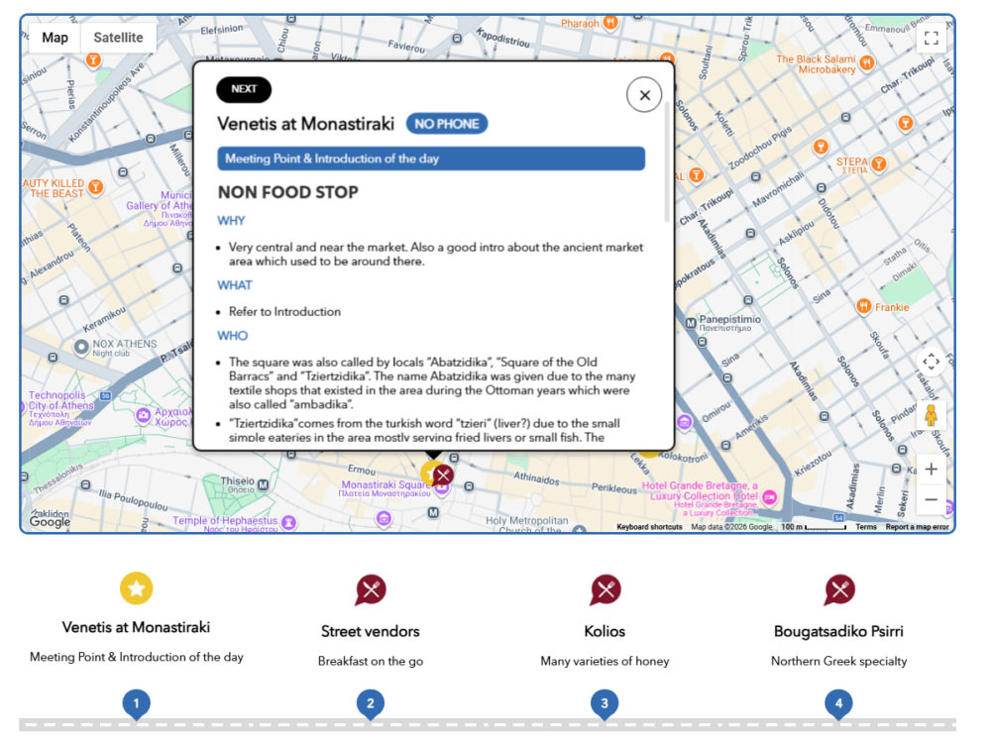Click 'Northern Greek specialty' text
The image size is (991, 743).
[x=838, y=661]
